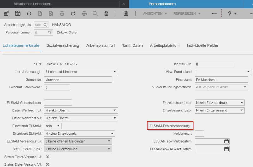
Task: Click the ELStAM Geburtsdatum input field
Action: (58, 103)
